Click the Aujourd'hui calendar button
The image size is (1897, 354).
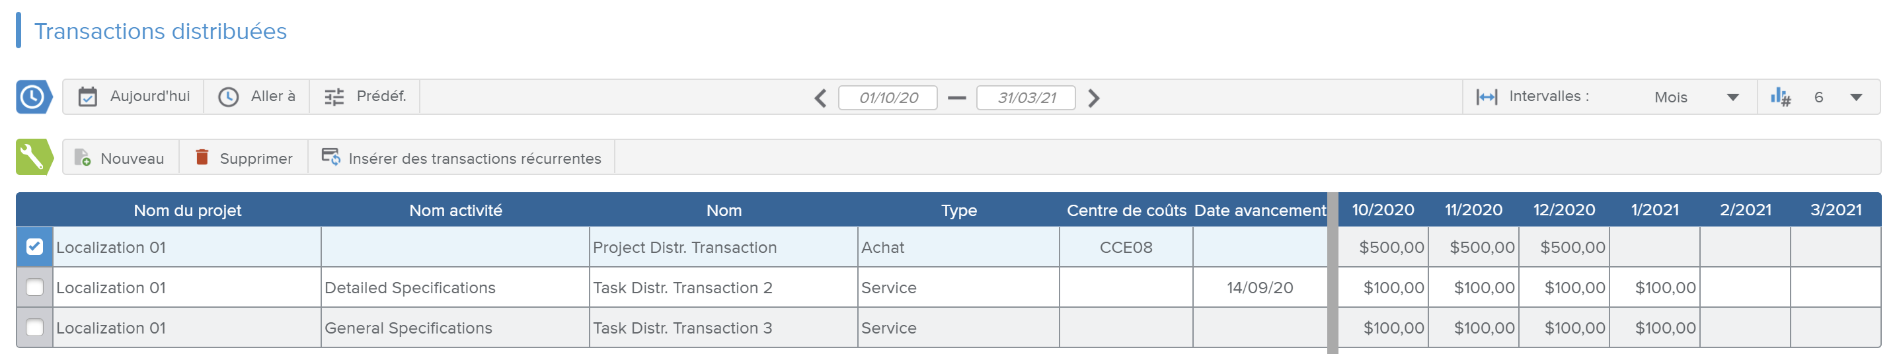tap(134, 97)
